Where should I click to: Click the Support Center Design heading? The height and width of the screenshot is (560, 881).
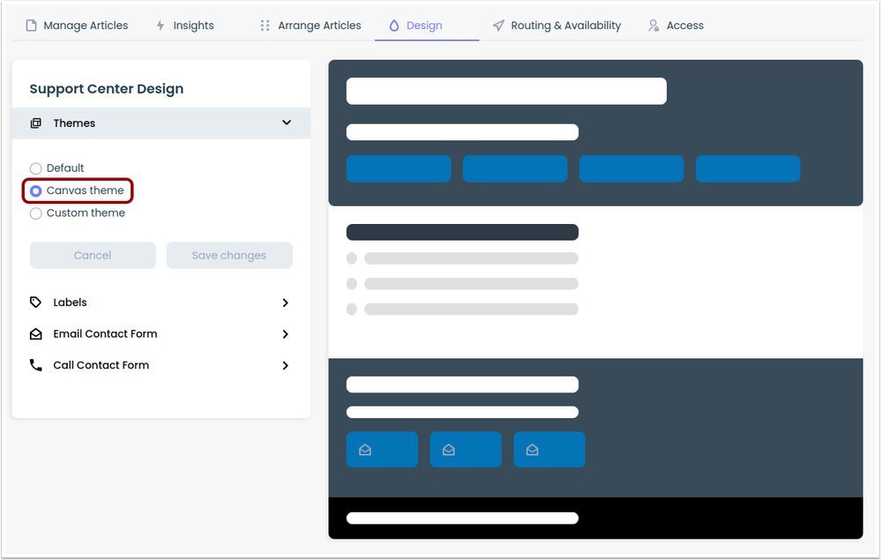pos(107,89)
